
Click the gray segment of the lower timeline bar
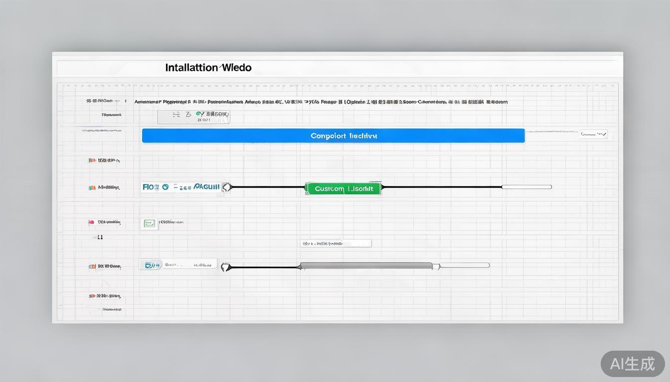(366, 266)
